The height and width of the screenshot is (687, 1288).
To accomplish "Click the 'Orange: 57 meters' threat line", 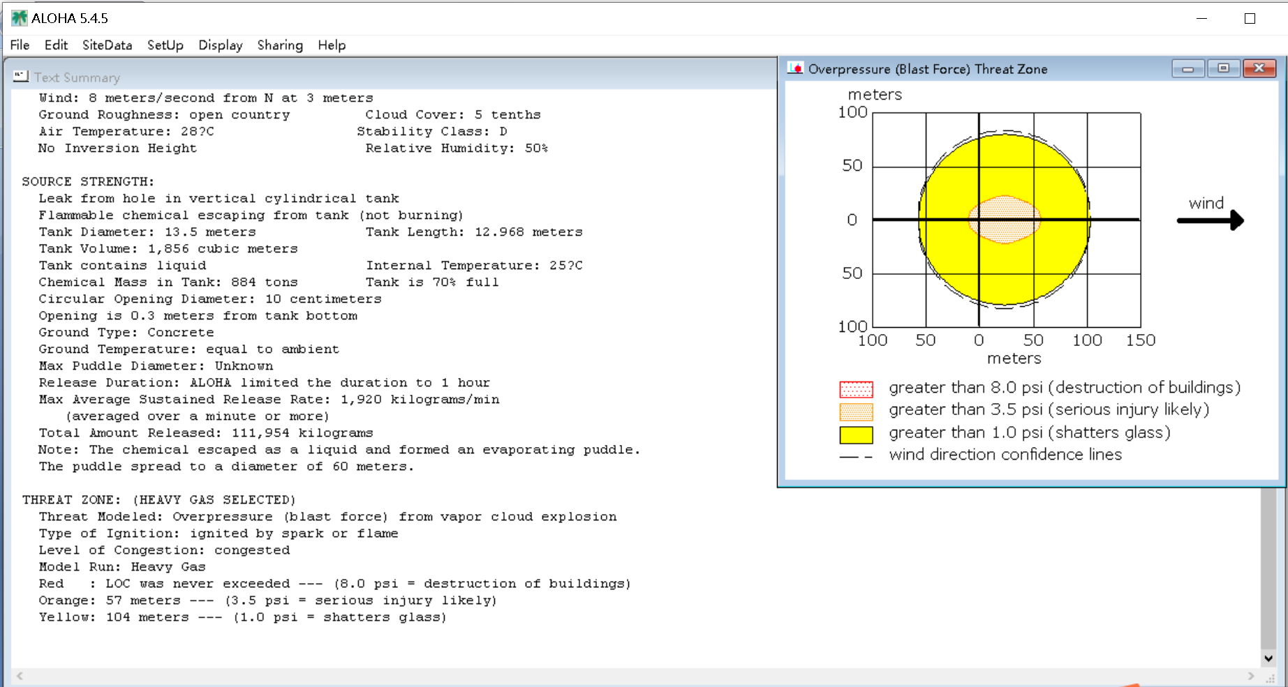I will click(x=268, y=600).
